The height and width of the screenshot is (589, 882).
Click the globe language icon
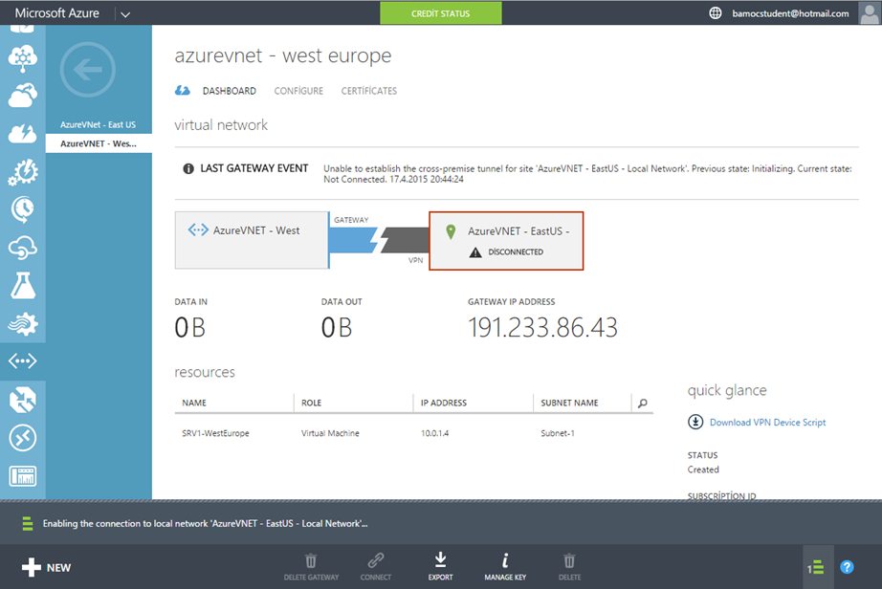pos(715,13)
